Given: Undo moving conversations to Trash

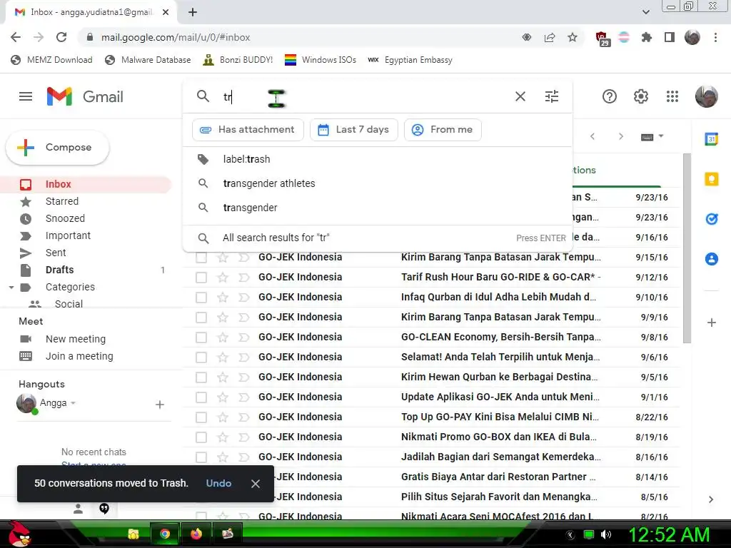Looking at the screenshot, I should coord(218,483).
